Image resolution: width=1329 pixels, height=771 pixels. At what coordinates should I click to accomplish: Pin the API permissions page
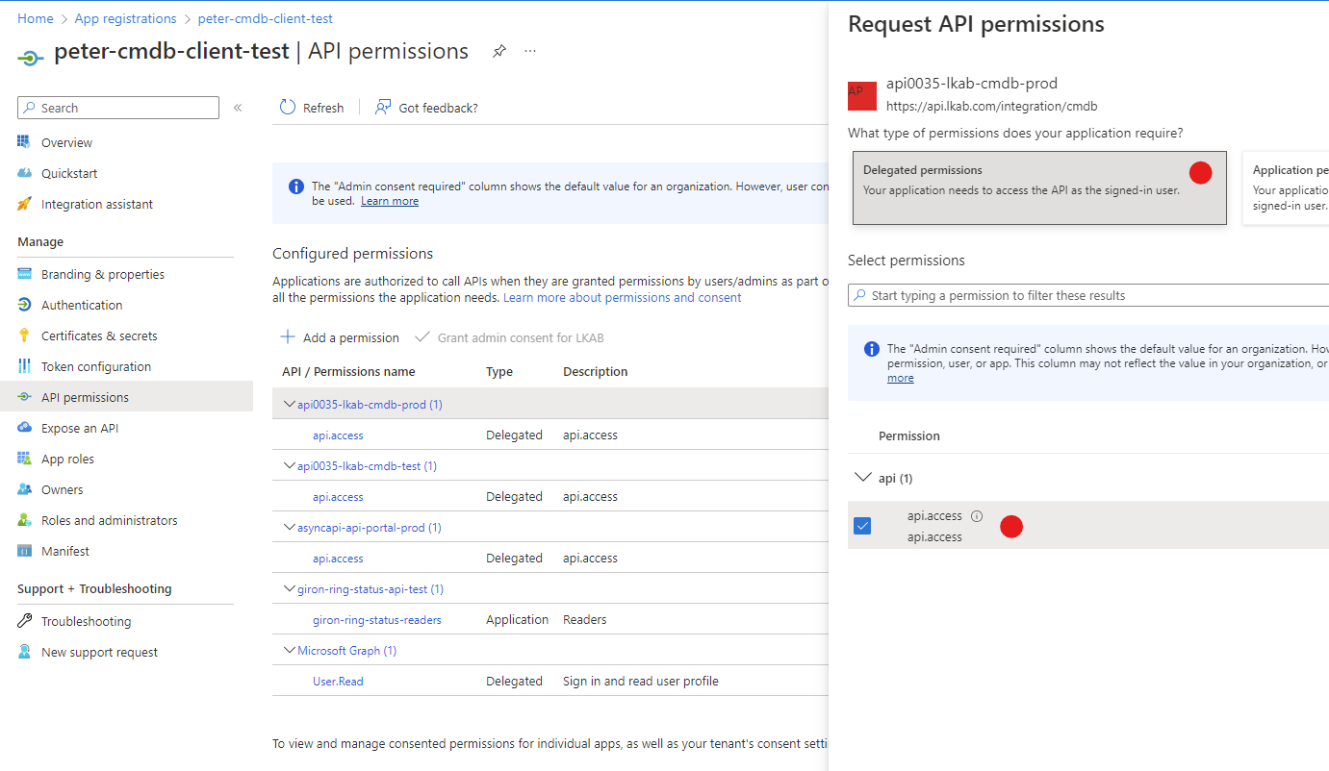point(498,51)
